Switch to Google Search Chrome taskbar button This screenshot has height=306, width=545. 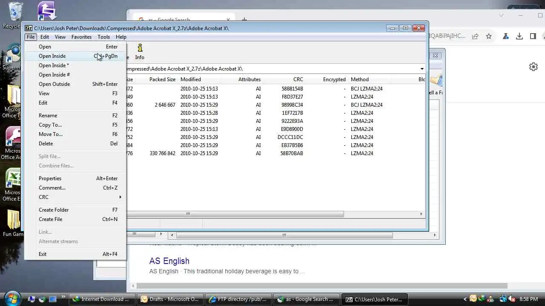pos(307,299)
